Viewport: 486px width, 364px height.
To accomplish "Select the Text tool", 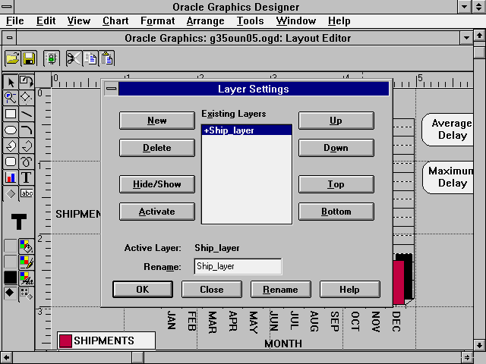I will (x=27, y=177).
